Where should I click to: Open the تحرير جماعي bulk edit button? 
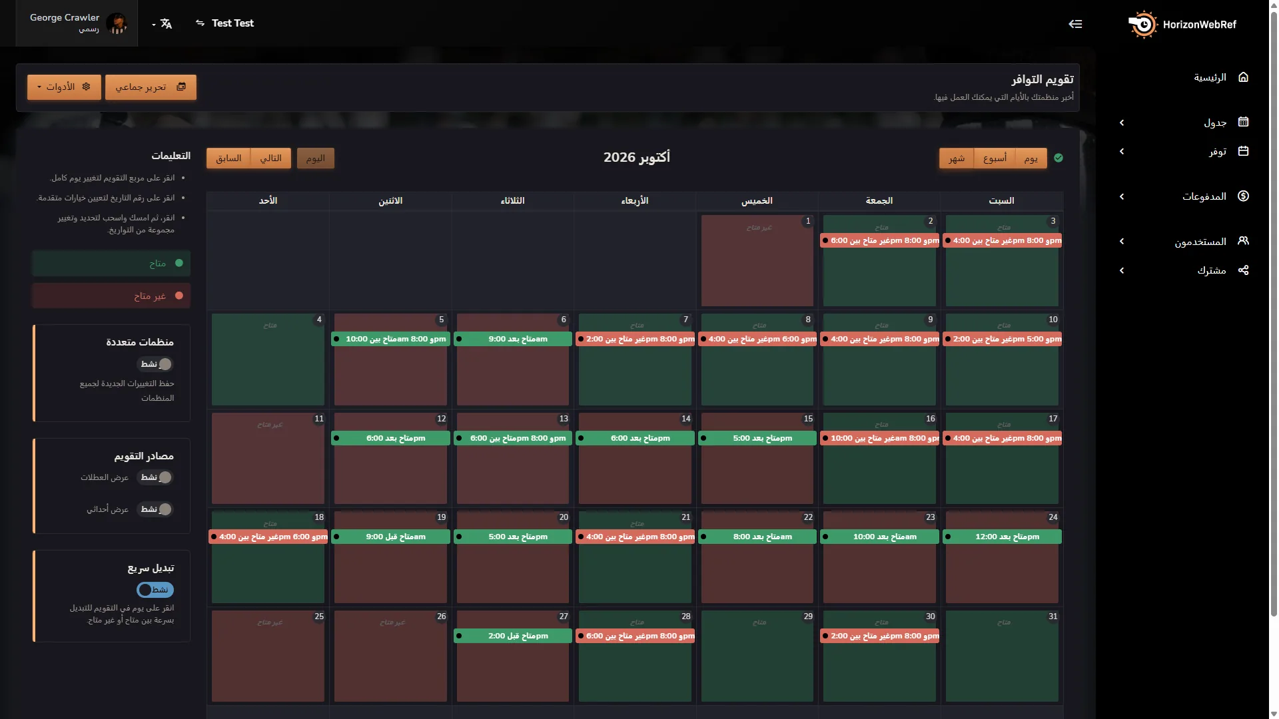pos(151,87)
